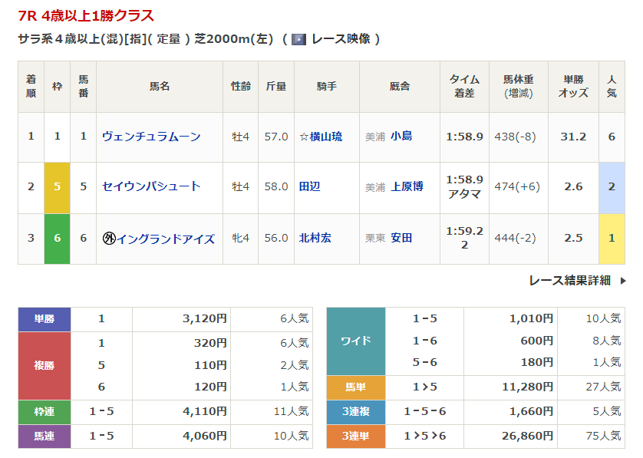Click the race video film icon
The image size is (643, 458).
pyautogui.click(x=298, y=39)
